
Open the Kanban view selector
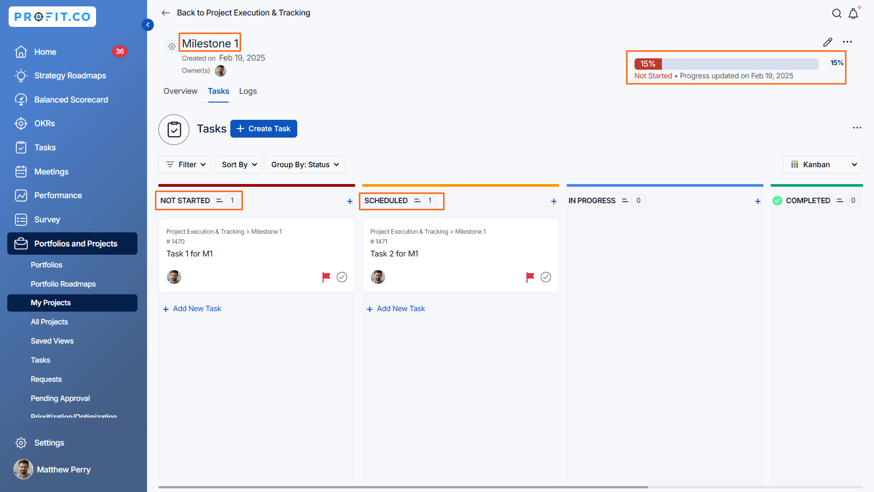coord(823,164)
